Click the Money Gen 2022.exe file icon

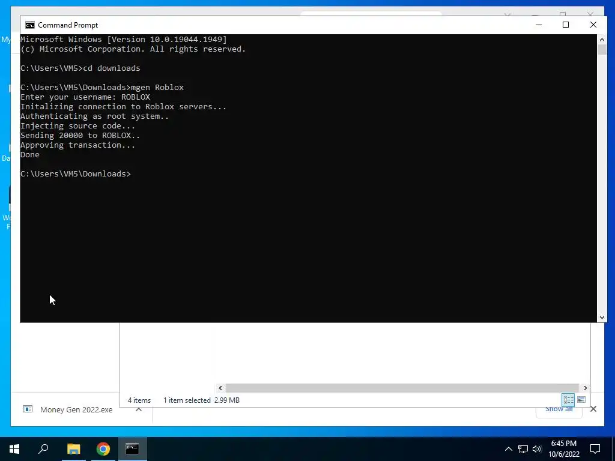tap(28, 409)
